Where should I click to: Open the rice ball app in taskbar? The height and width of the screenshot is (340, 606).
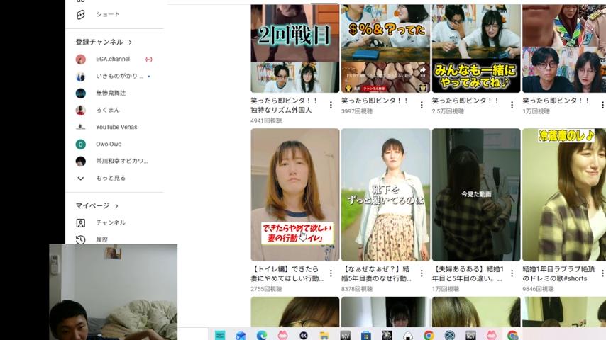[408, 335]
